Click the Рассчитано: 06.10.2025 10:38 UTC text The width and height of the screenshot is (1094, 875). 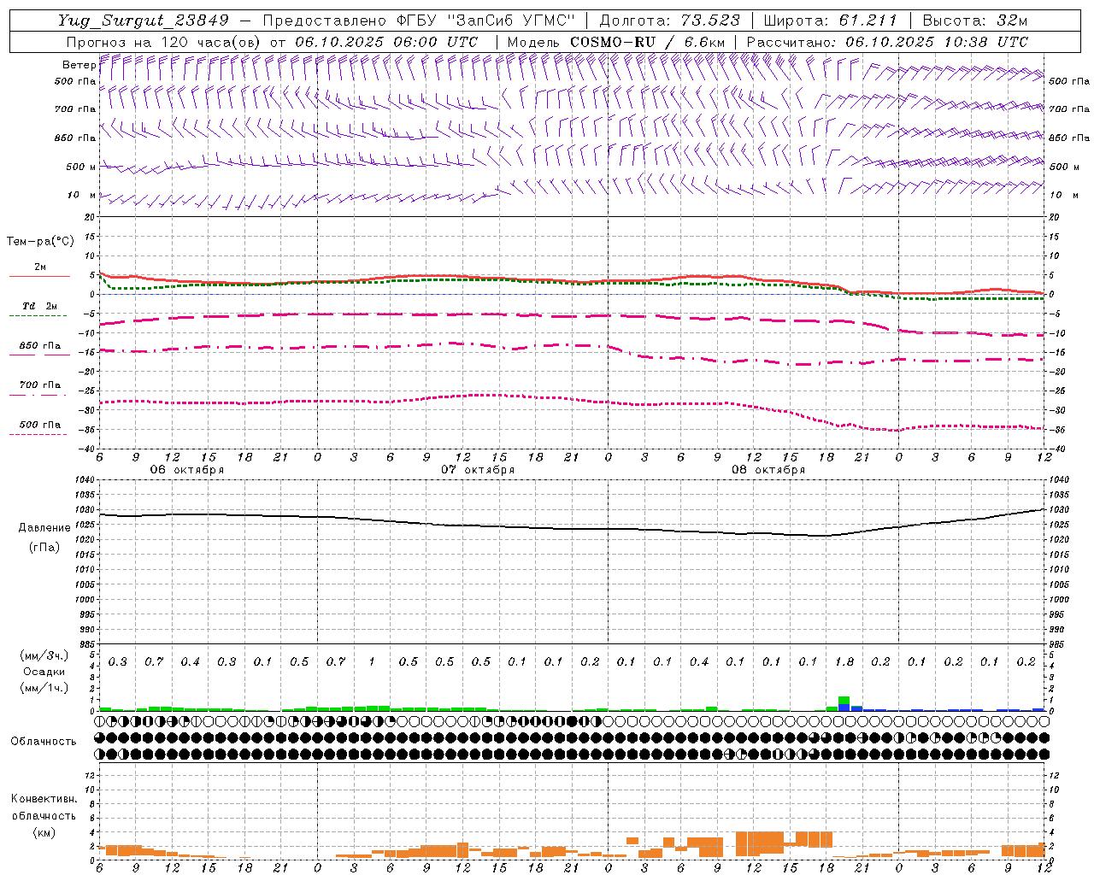[887, 42]
